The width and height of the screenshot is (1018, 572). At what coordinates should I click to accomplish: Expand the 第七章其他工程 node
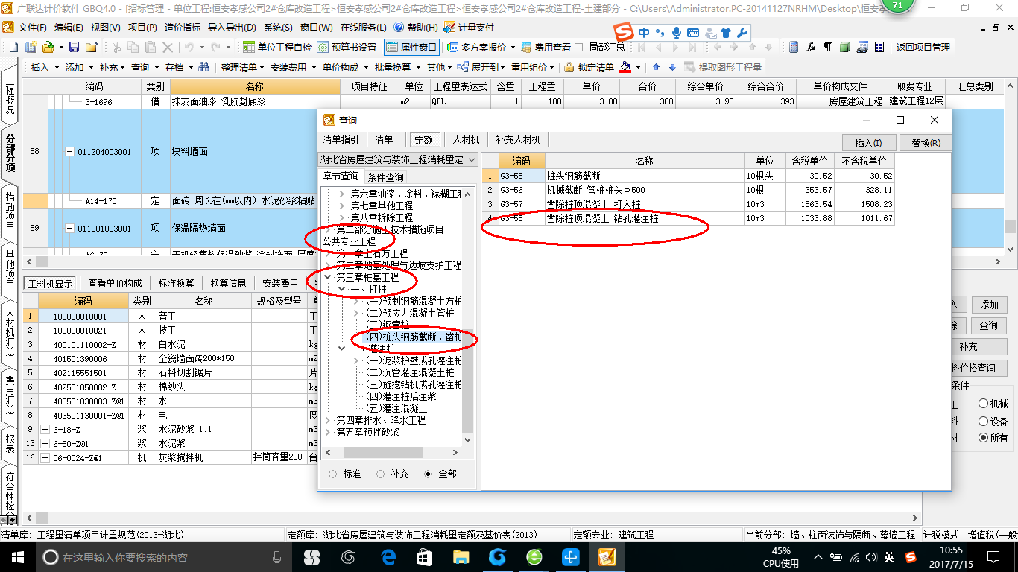(x=342, y=206)
